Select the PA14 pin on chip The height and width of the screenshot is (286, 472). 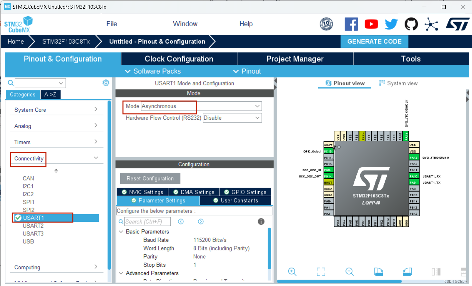point(406,136)
